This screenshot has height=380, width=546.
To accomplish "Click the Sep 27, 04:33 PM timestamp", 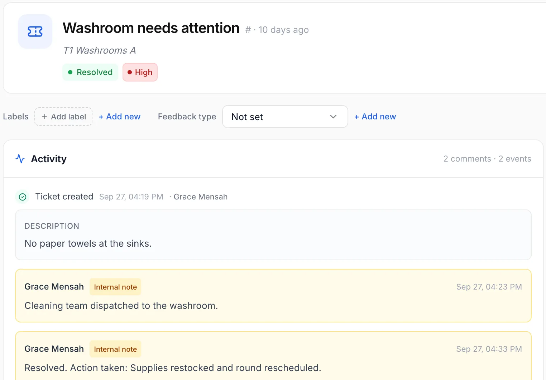I will coord(489,349).
